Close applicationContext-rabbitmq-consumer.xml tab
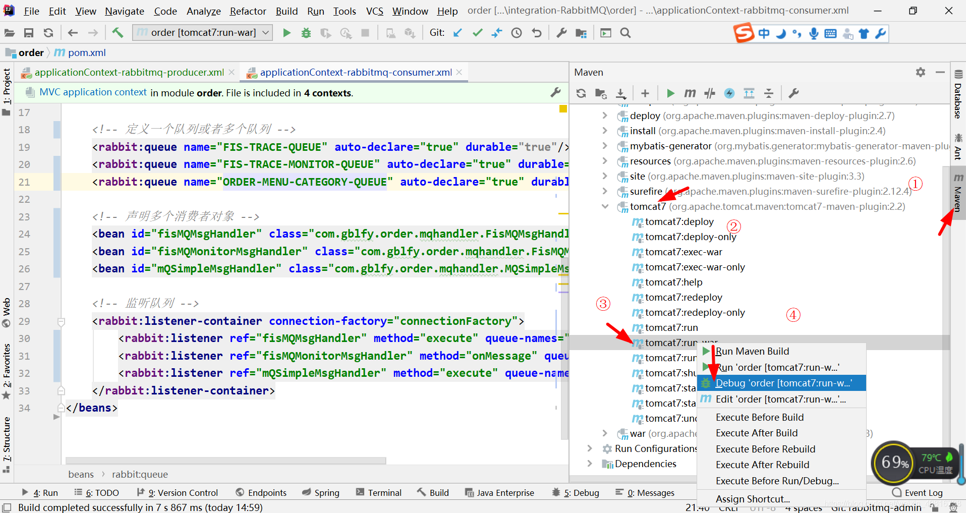 pos(459,72)
